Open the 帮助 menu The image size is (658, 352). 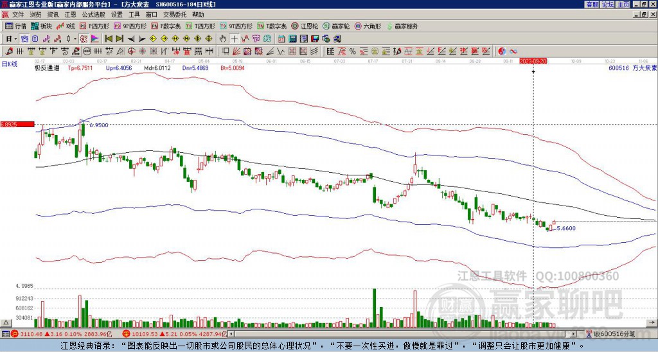(198, 15)
